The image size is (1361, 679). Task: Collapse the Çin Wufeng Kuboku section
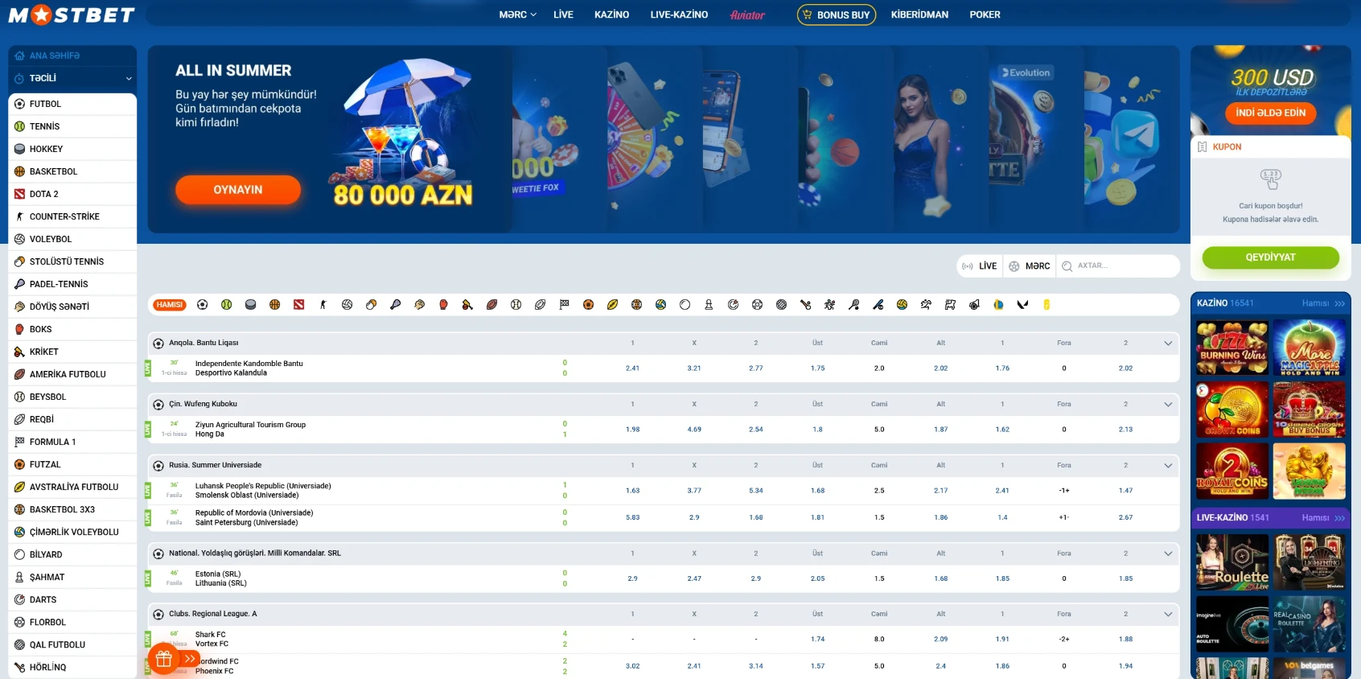point(1168,405)
